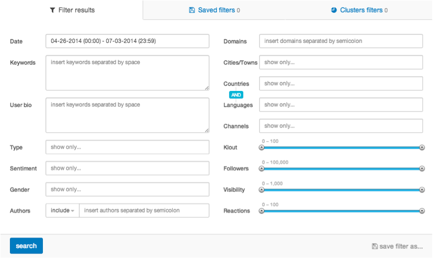Expand the Sentiment show only selector
Viewport: 433px width, 258px height.
click(127, 168)
